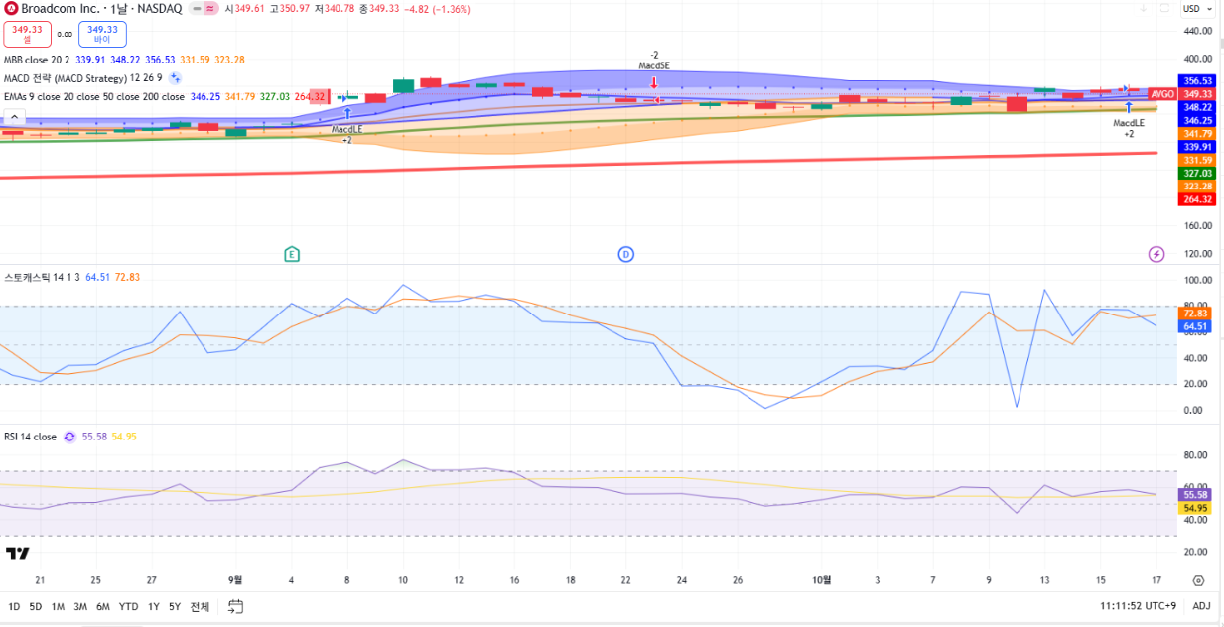Click the time axis settings gear icon
This screenshot has height=627, width=1224.
pyautogui.click(x=1198, y=581)
